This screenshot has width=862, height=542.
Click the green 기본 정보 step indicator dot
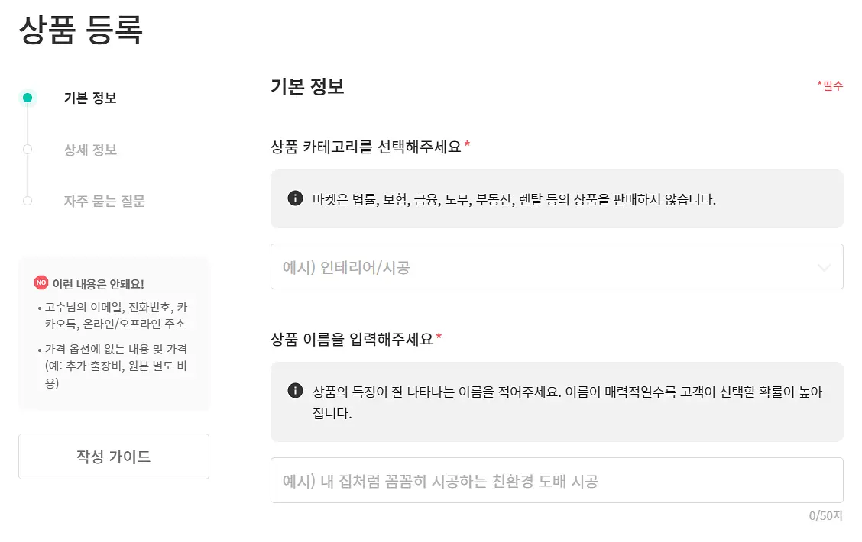28,98
